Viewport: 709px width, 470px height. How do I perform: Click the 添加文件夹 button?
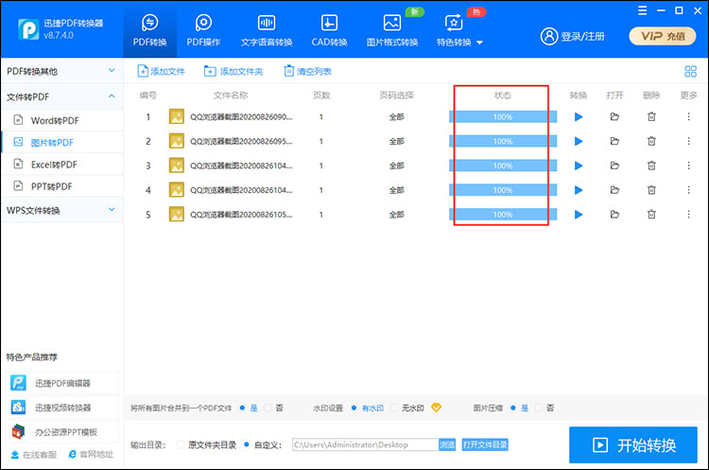pyautogui.click(x=233, y=72)
